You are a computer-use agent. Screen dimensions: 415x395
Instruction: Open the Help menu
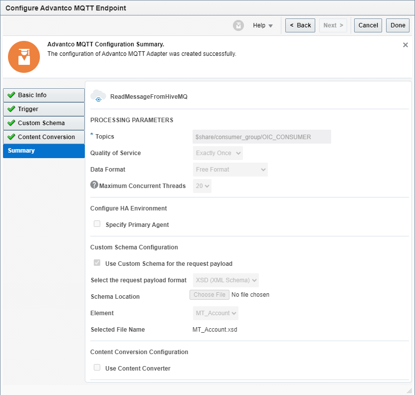pos(263,25)
